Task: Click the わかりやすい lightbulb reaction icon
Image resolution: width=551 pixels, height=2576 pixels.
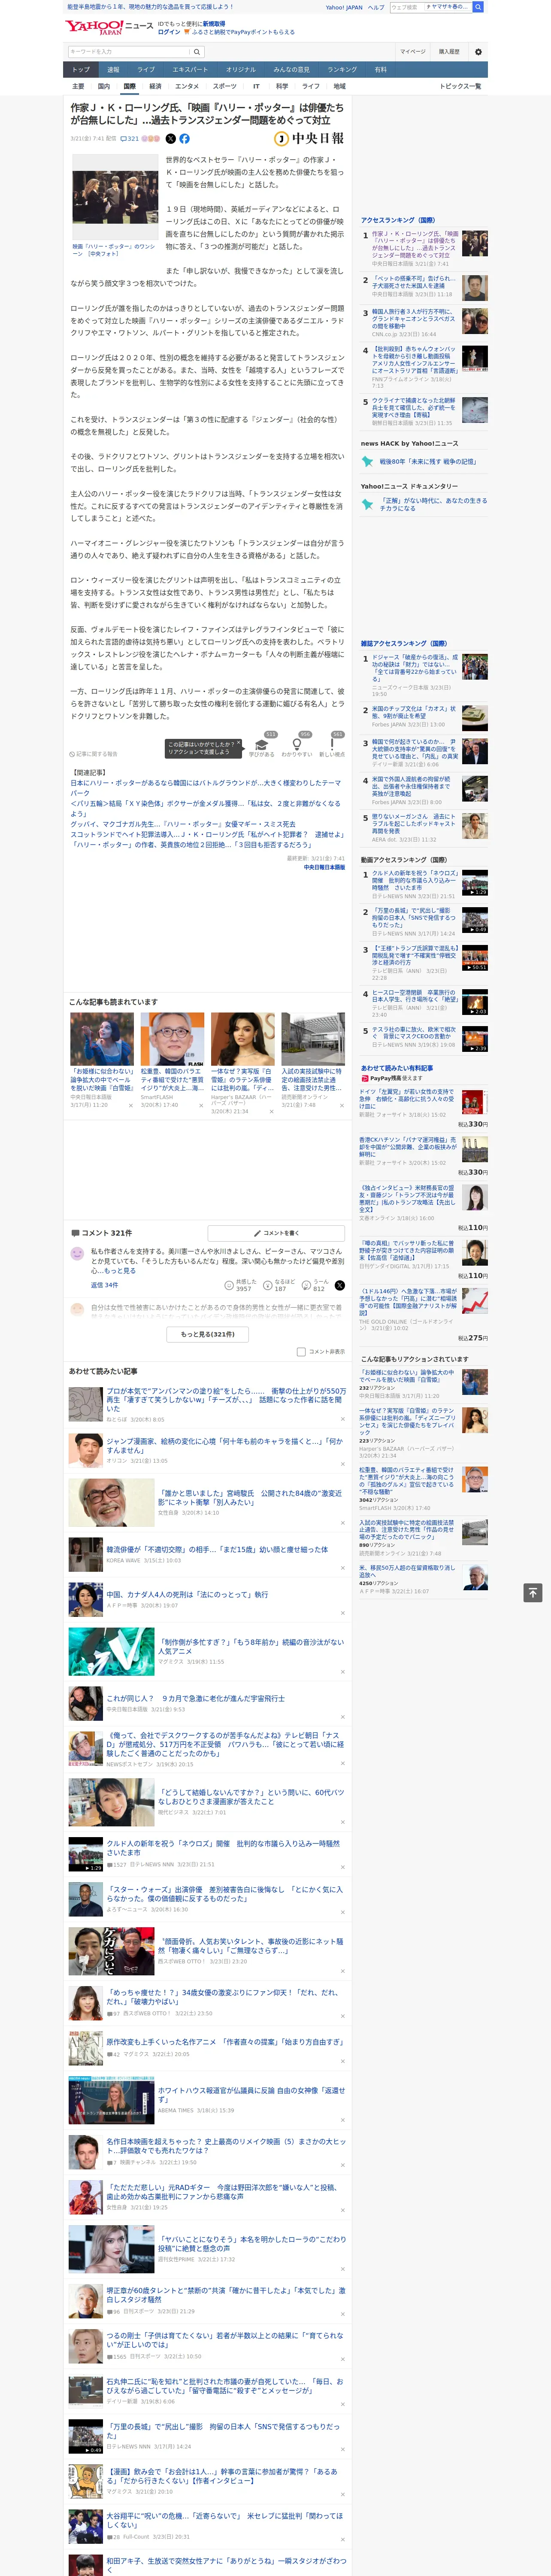Action: [x=297, y=743]
